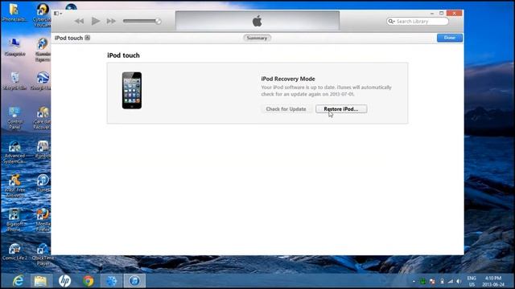Open Advanced SystemCare desktop shortcut
The image size is (515, 289).
[14, 152]
